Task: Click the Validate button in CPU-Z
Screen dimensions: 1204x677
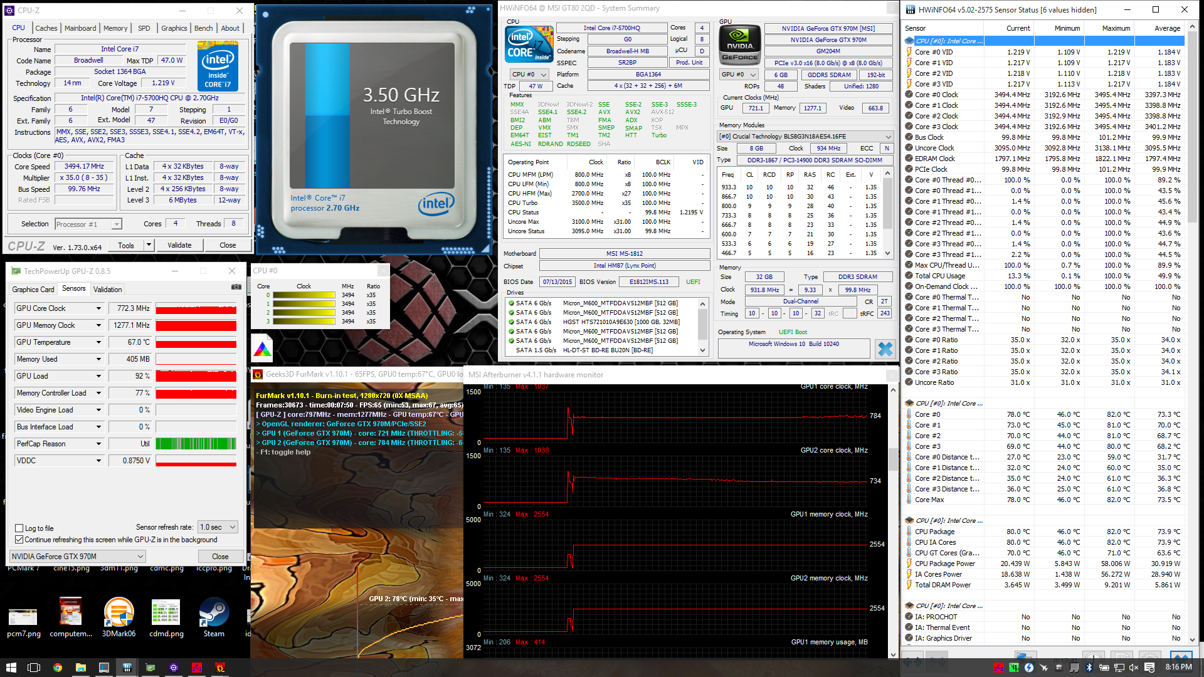Action: (x=179, y=245)
